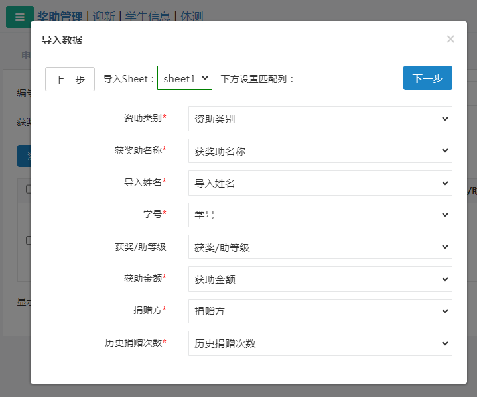Open the 学号 matching dropdown
The height and width of the screenshot is (397, 477).
coord(320,215)
